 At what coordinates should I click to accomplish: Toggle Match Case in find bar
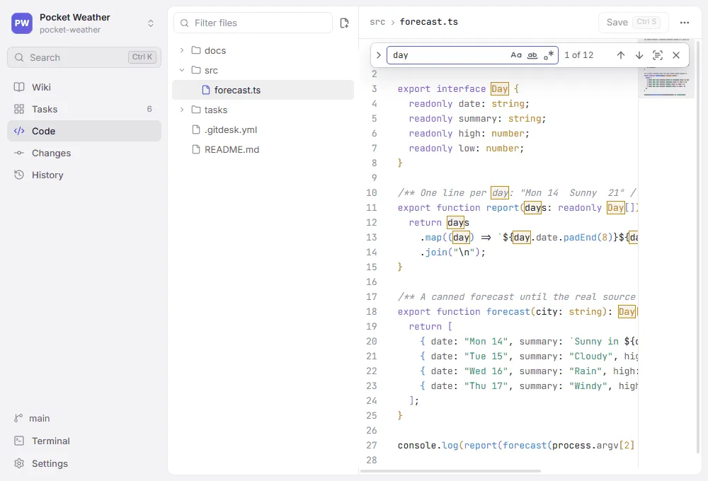pyautogui.click(x=515, y=55)
